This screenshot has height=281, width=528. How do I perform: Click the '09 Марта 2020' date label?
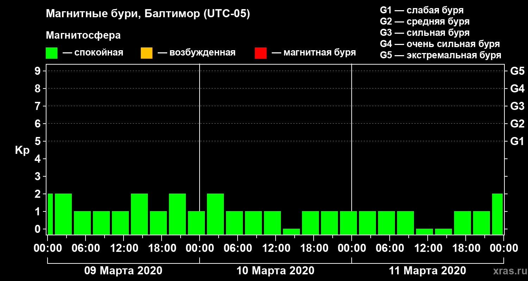(123, 271)
